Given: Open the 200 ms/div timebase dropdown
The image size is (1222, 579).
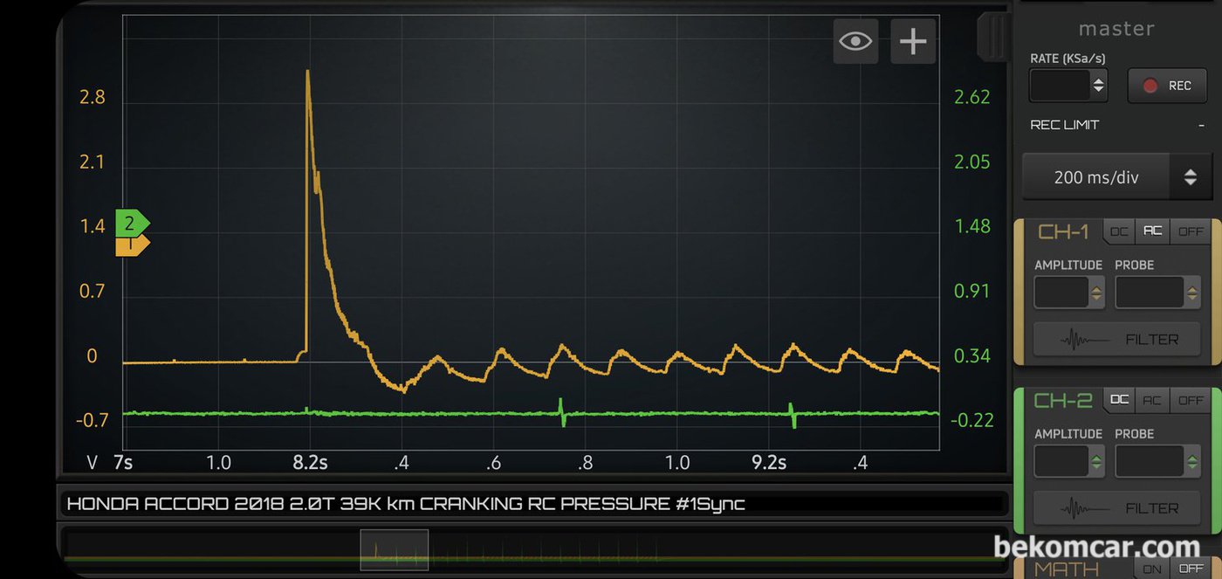Looking at the screenshot, I should tap(1117, 177).
